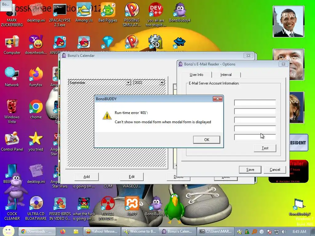Select the 'you tried' star icon

click(36, 141)
